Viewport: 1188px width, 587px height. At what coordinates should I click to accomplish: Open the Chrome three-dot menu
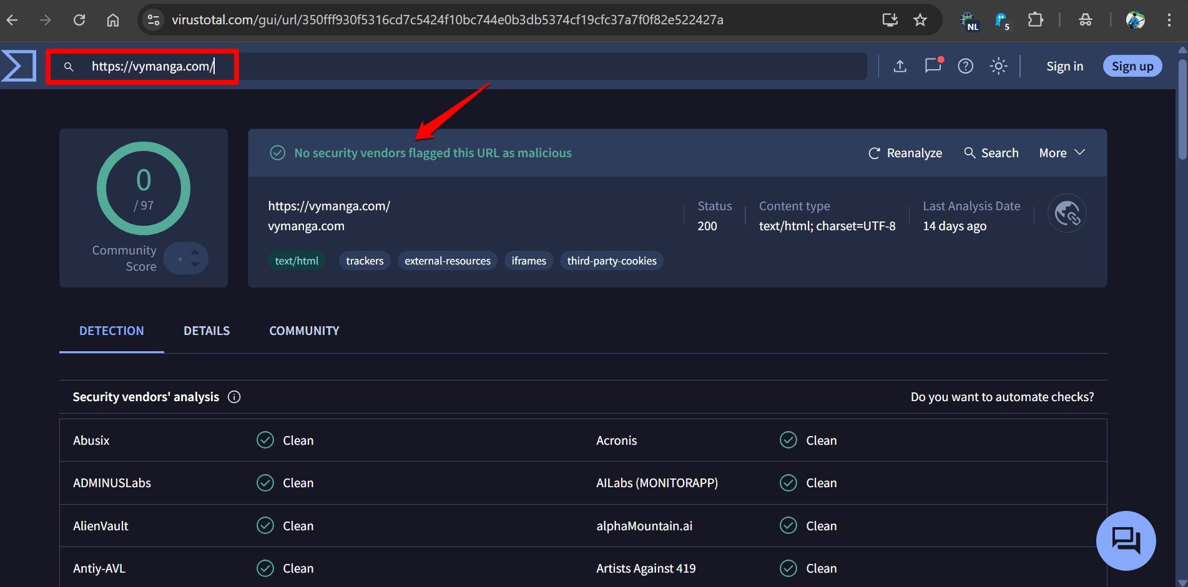[1169, 20]
